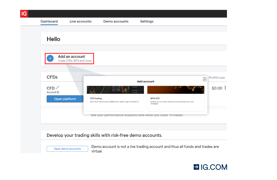
Task: Close the Add account popup
Action: coord(204,79)
